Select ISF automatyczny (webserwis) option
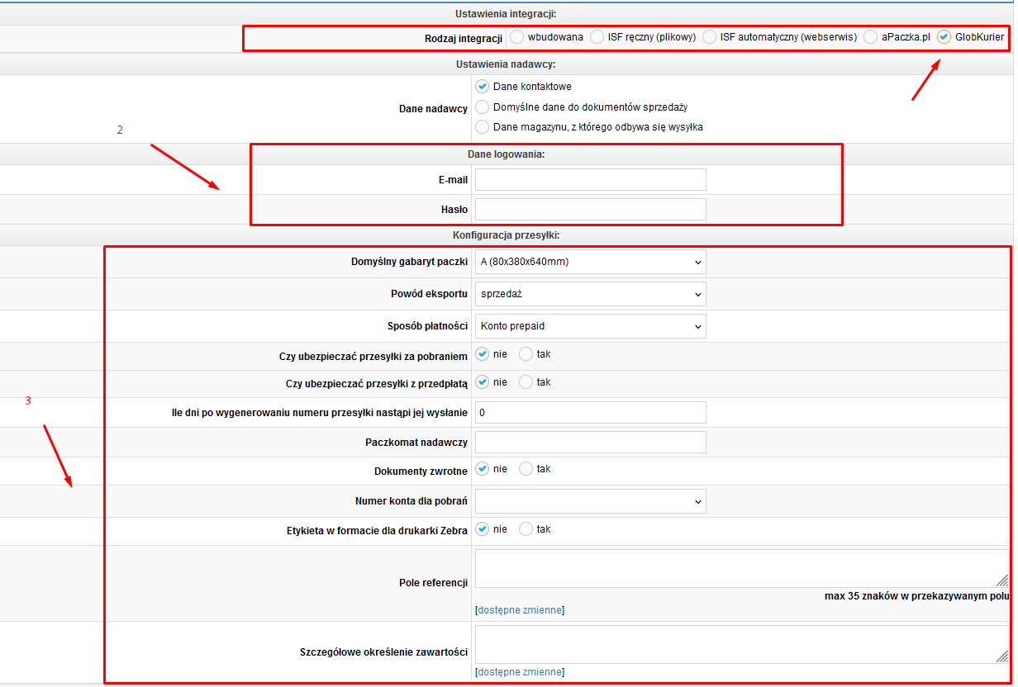 pyautogui.click(x=710, y=37)
